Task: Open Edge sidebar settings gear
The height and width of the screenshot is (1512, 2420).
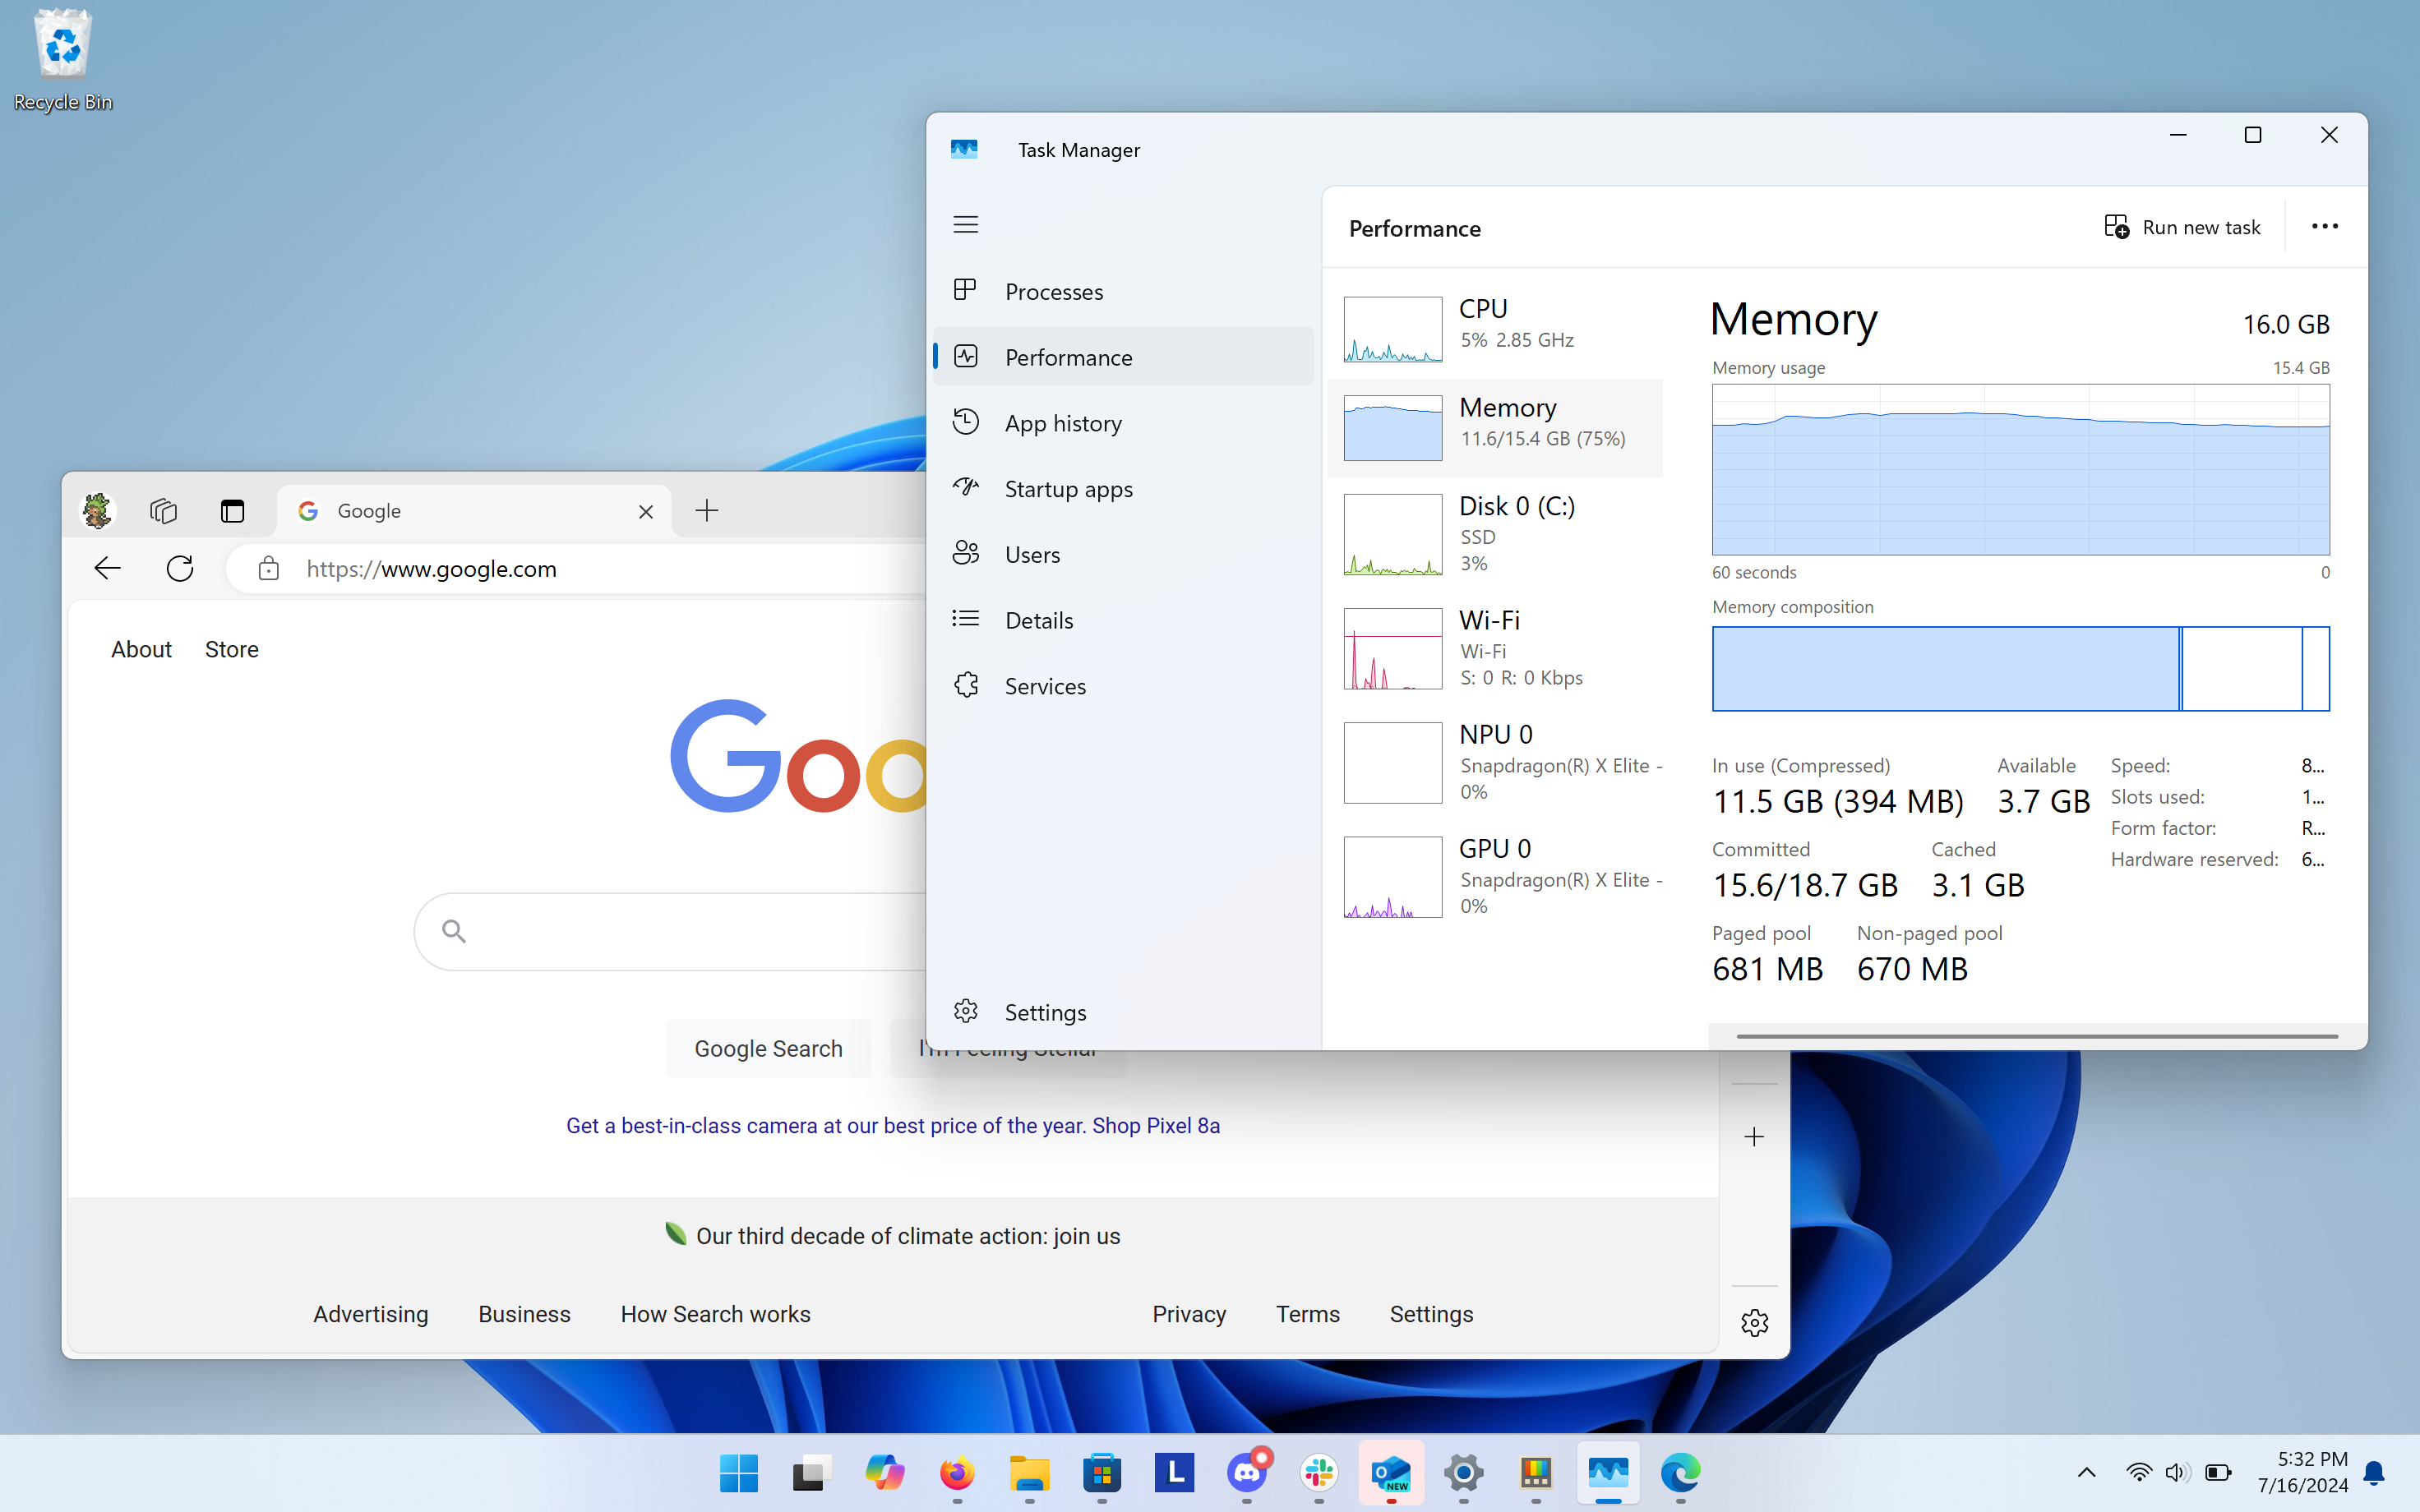Action: [1754, 1323]
